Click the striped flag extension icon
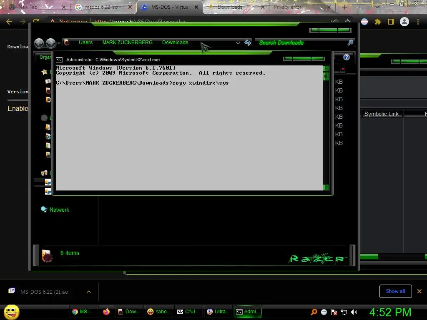This screenshot has width=427, height=320. (364, 22)
